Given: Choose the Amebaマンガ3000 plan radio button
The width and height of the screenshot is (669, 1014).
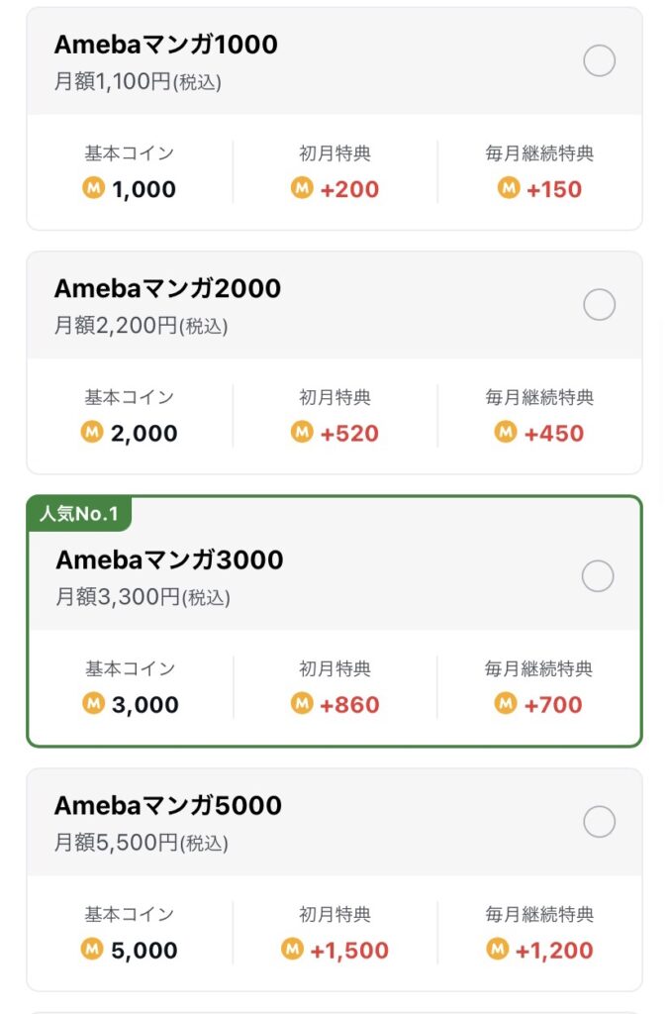Looking at the screenshot, I should 598,576.
